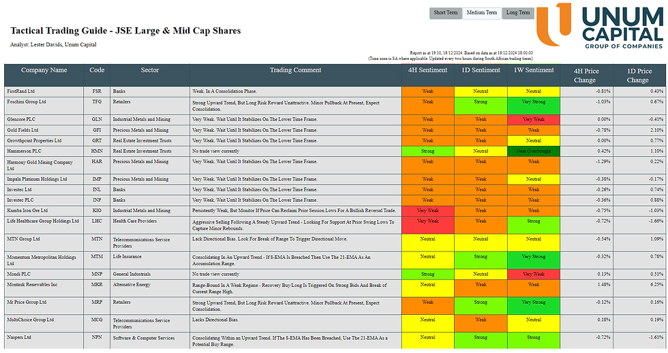Open the Long Term tab
The height and width of the screenshot is (353, 668).
pyautogui.click(x=518, y=13)
